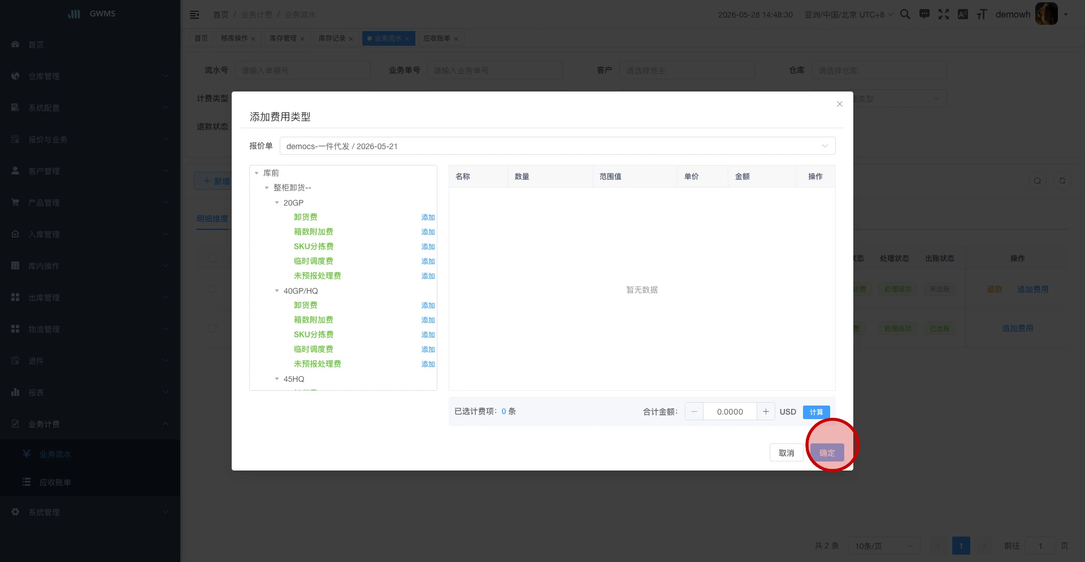
Task: Close the 添加费用类型 dialog with the X icon
Action: coord(840,104)
